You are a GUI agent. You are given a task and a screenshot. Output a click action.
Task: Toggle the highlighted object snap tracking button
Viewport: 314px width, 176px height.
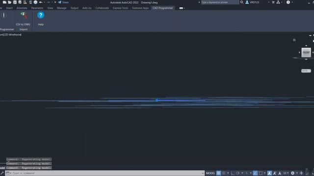255,173
